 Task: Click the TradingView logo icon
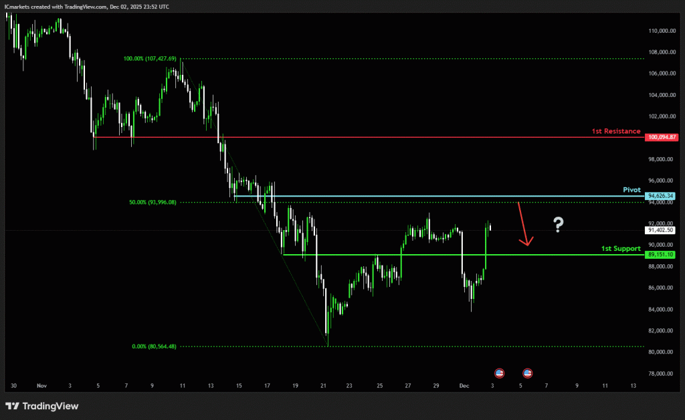(x=12, y=406)
